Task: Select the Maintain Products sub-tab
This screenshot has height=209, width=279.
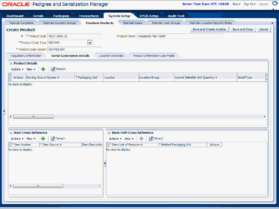Action: click(x=100, y=23)
